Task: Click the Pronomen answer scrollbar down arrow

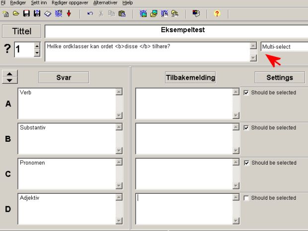Action: coord(119,186)
